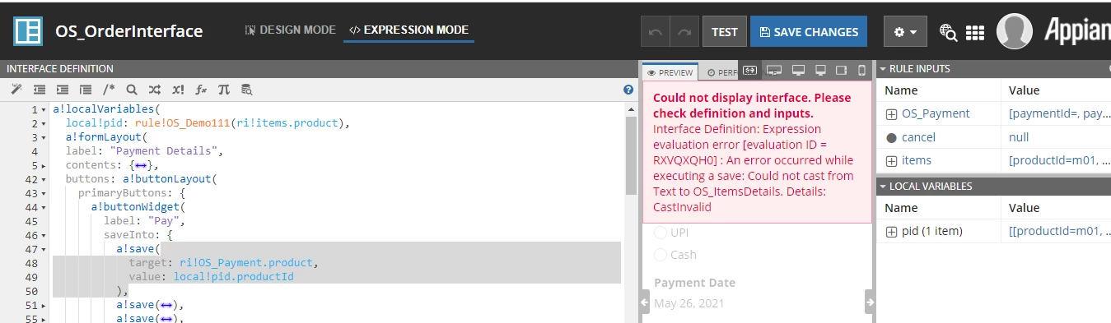Fold a!save block at line 47
Image resolution: width=1111 pixels, height=323 pixels.
[x=43, y=249]
